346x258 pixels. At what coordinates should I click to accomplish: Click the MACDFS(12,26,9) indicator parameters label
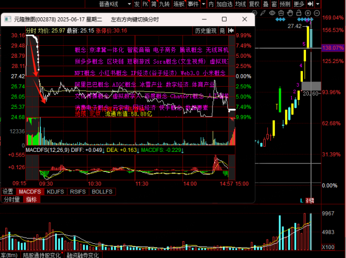pos(47,150)
